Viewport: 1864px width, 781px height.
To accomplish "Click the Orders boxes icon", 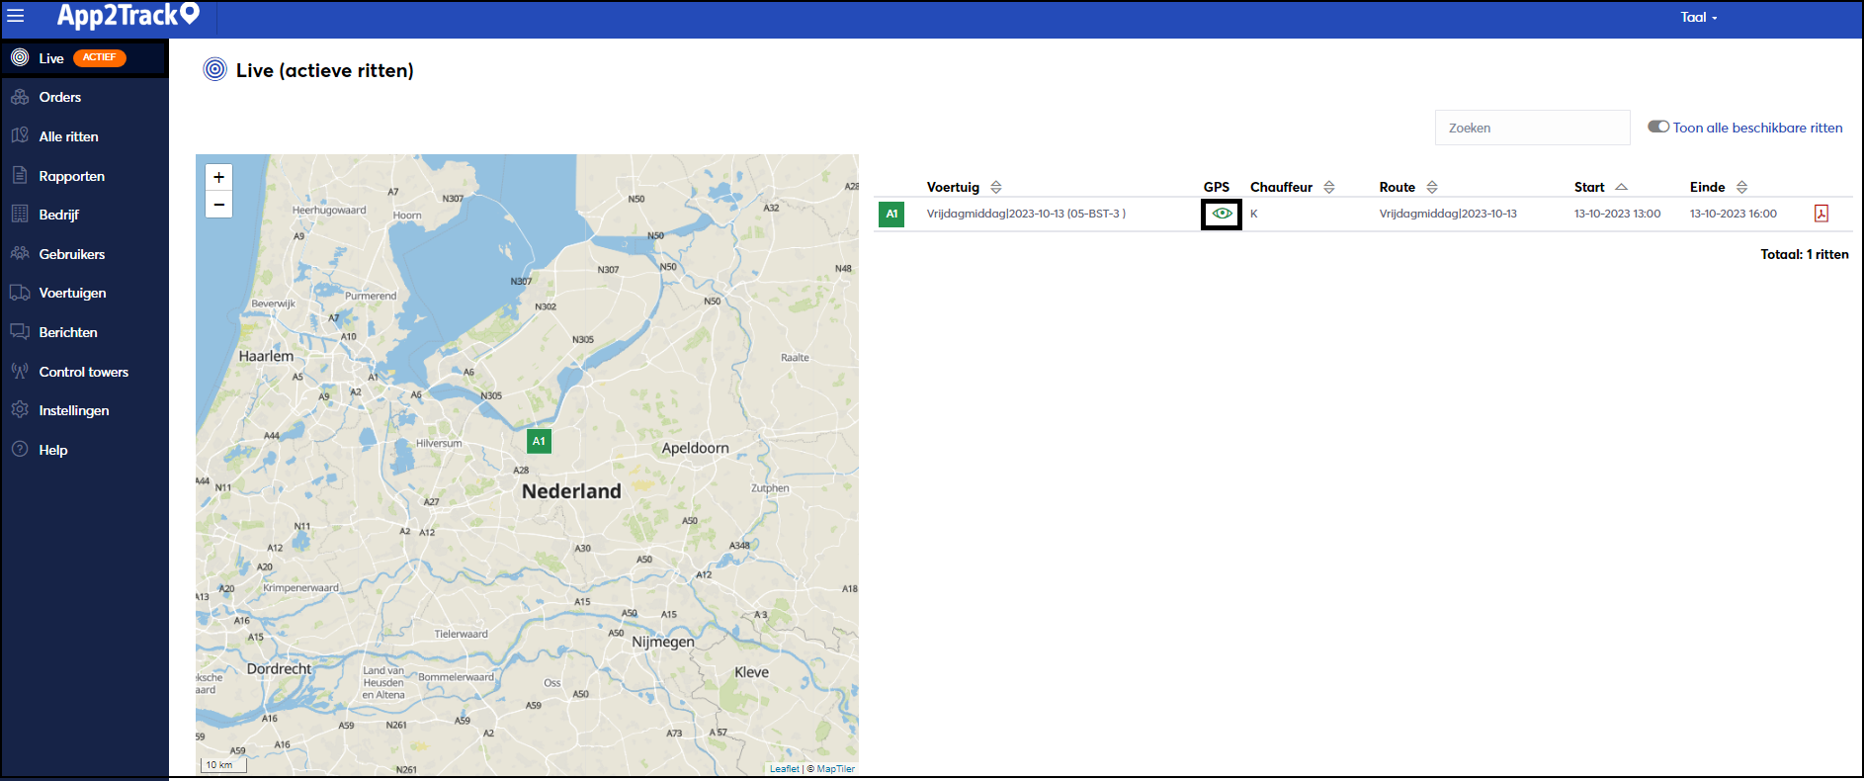I will click(20, 96).
